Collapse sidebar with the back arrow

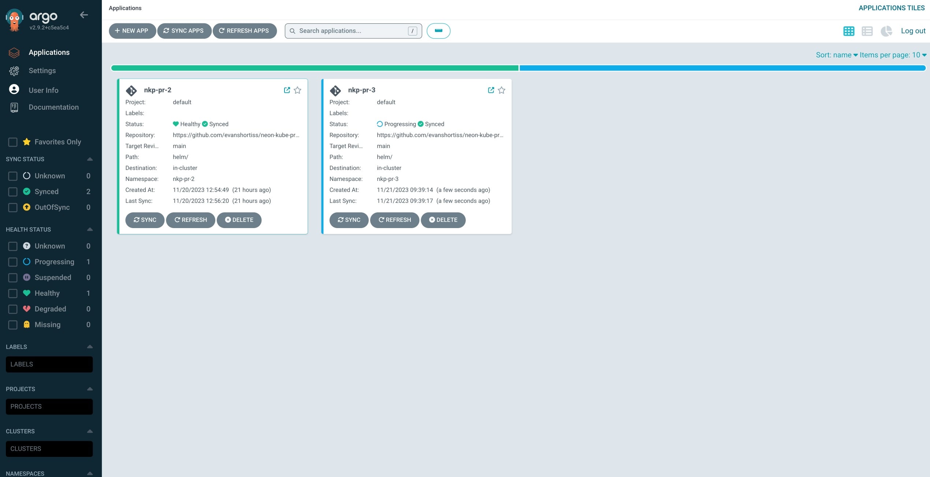click(84, 15)
